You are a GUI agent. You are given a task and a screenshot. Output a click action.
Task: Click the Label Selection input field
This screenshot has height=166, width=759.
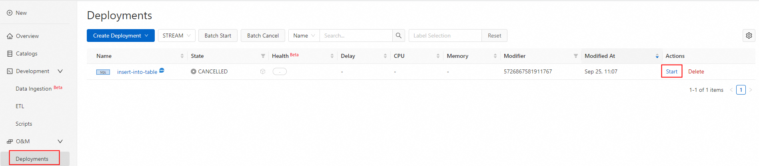pyautogui.click(x=445, y=36)
